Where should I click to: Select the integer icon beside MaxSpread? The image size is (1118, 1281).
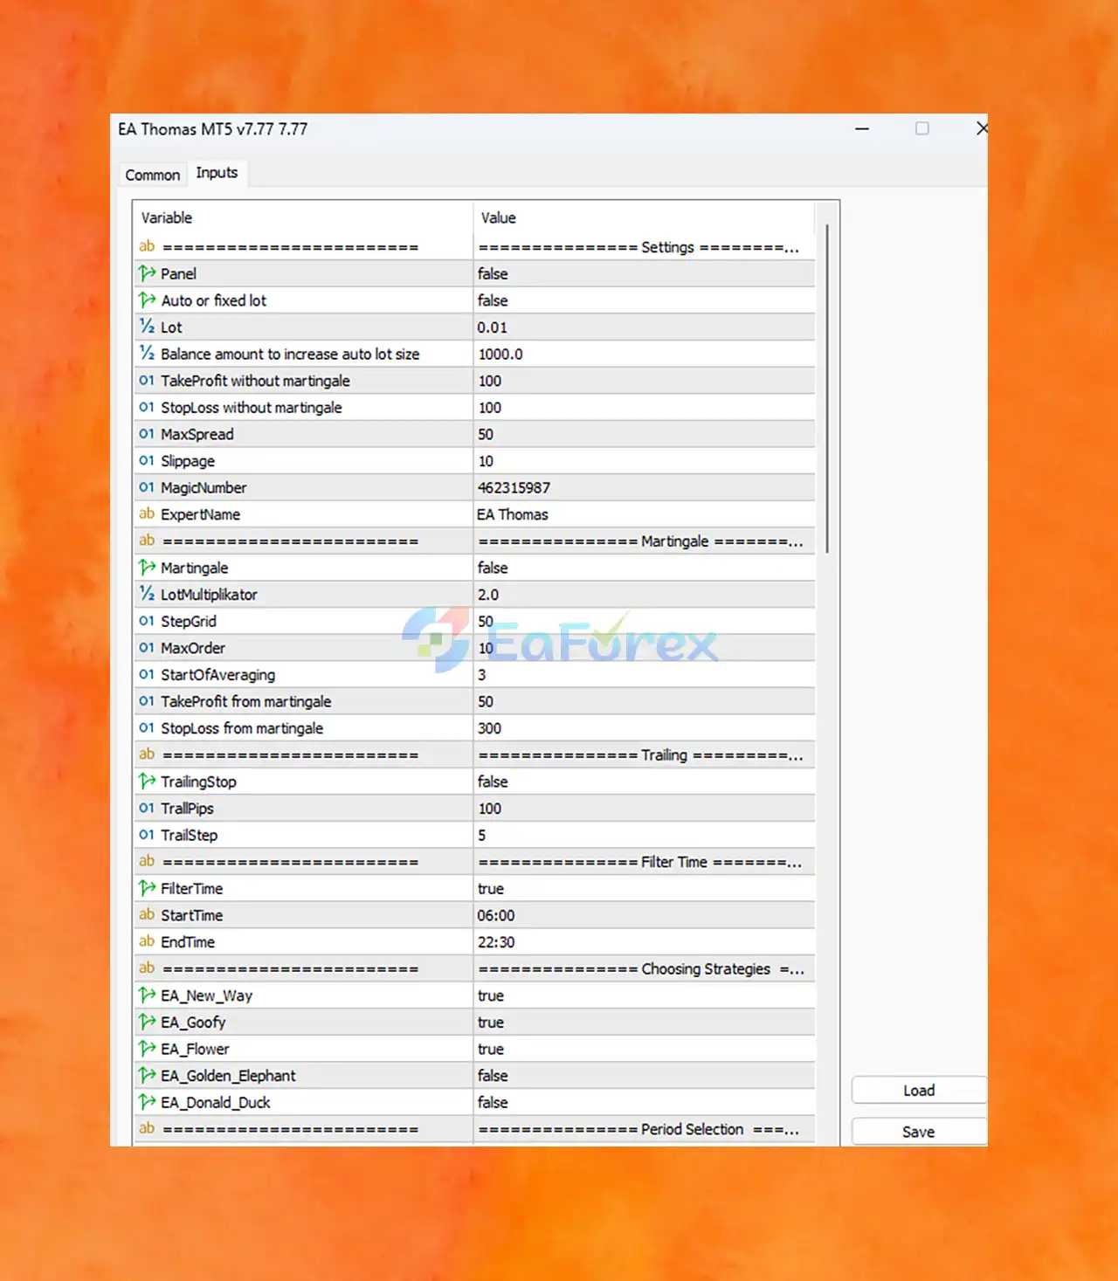pos(147,434)
